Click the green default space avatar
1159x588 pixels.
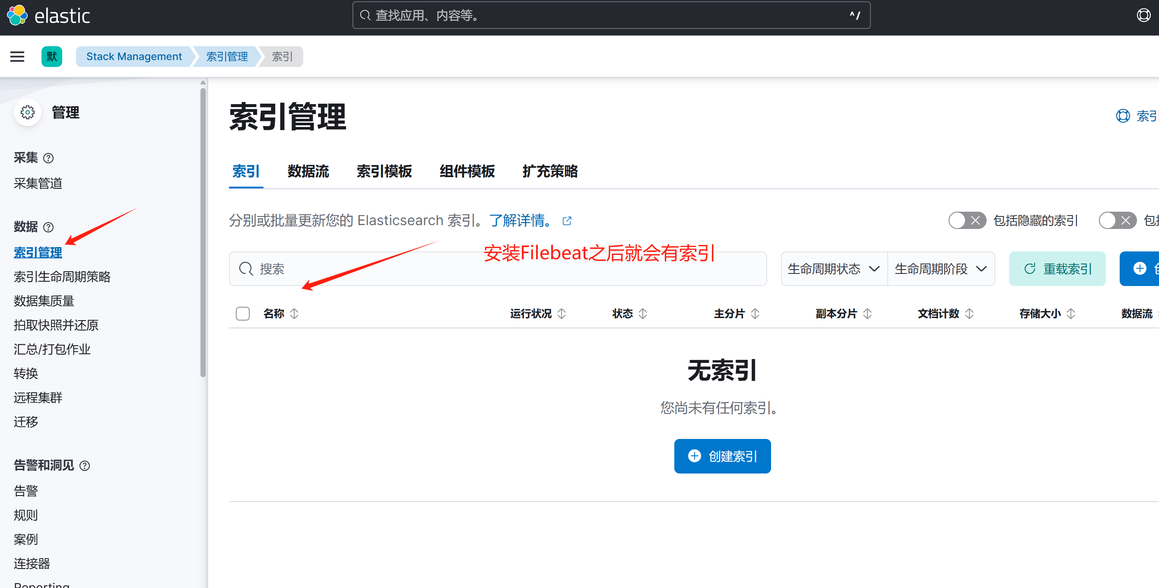pos(52,57)
